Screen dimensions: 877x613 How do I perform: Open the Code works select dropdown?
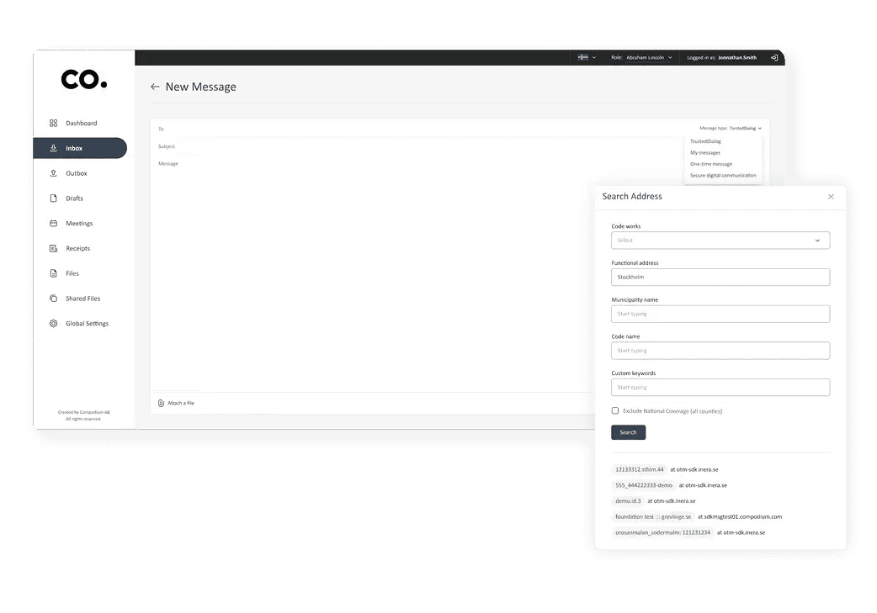coord(720,240)
